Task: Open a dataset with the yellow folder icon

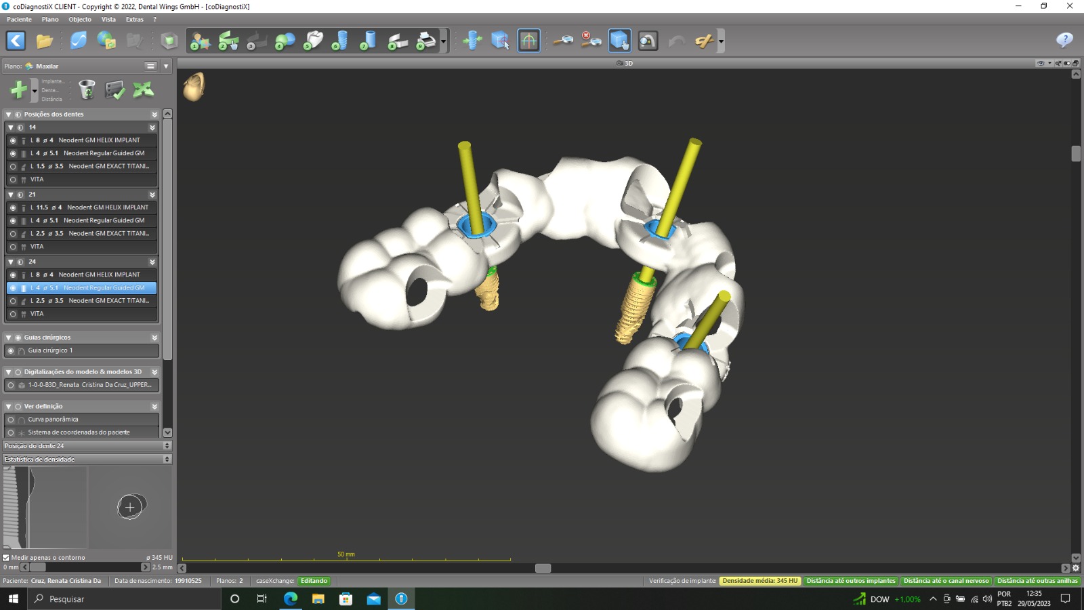Action: (x=45, y=41)
